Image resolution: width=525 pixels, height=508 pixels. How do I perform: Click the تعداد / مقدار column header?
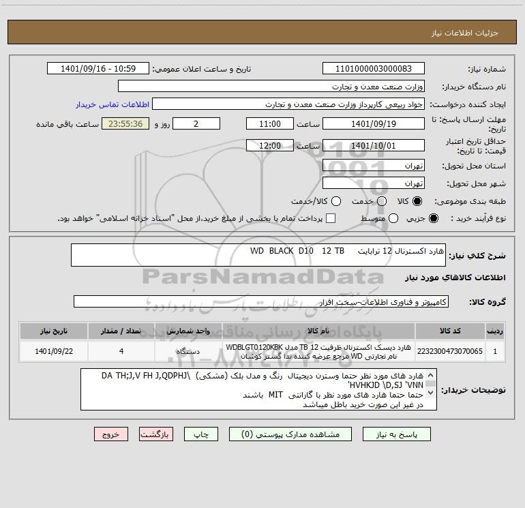[x=121, y=331]
